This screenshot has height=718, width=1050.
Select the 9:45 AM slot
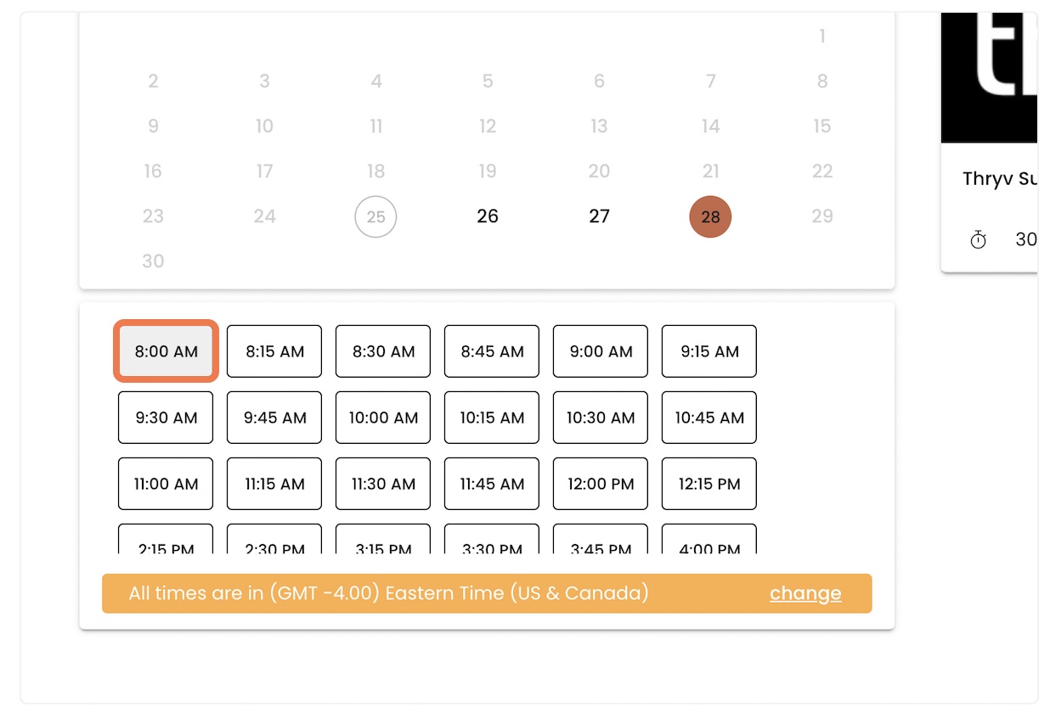(x=274, y=418)
